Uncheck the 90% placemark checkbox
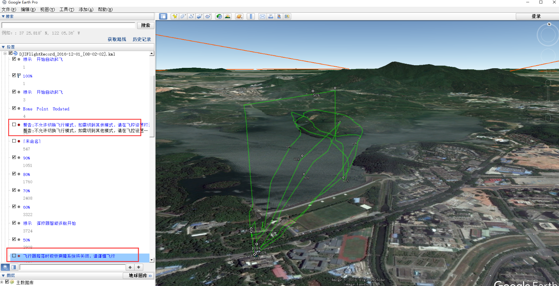Screen dimensions: 559x286 [14, 157]
